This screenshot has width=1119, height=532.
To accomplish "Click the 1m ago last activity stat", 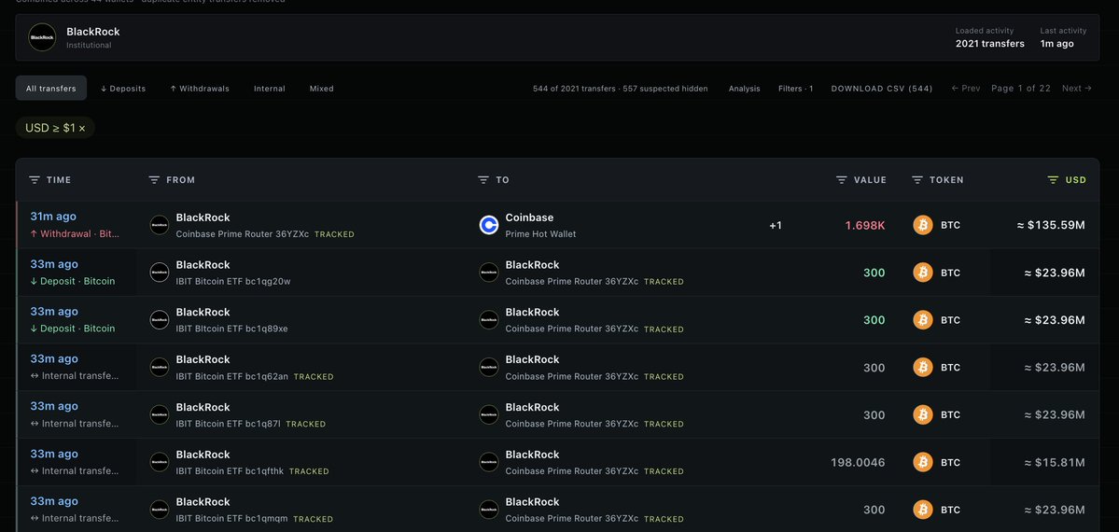I will [1056, 44].
